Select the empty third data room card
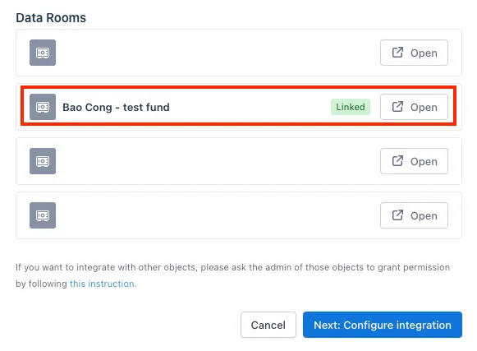 pyautogui.click(x=239, y=161)
